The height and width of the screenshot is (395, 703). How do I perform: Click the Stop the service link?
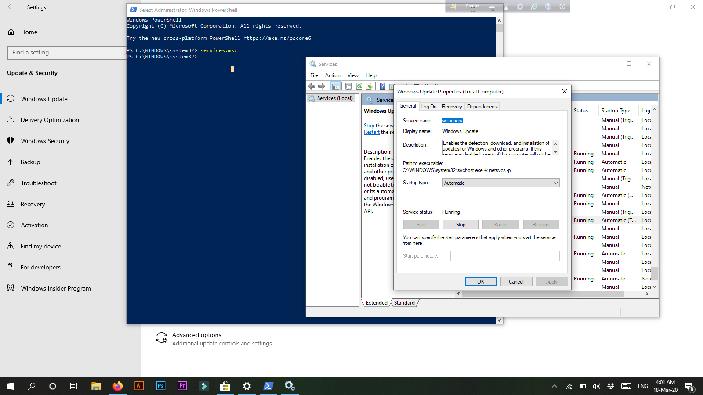[x=369, y=126]
